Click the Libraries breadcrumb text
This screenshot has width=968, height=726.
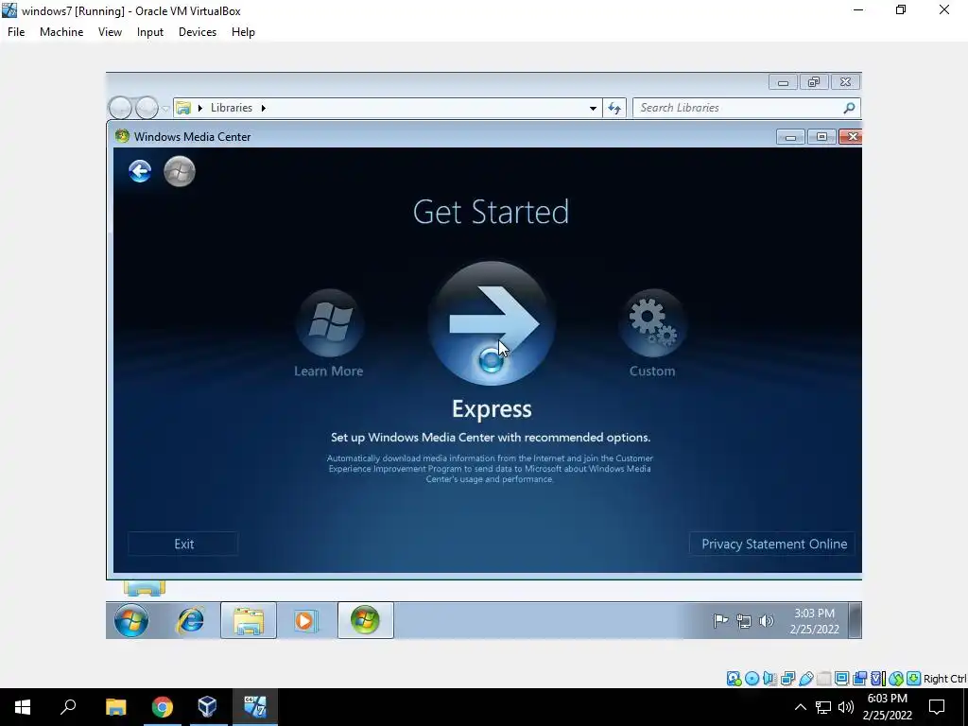(x=232, y=108)
